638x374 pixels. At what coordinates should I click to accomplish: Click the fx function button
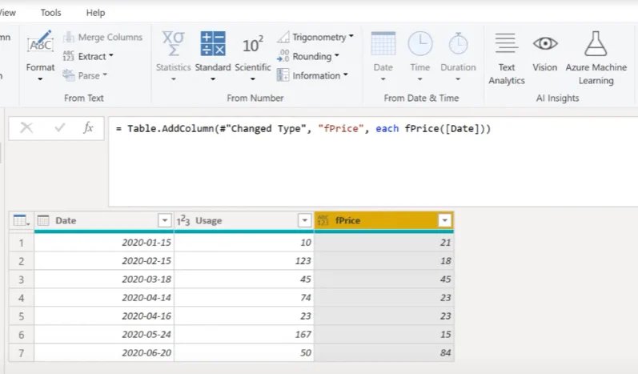(88, 128)
